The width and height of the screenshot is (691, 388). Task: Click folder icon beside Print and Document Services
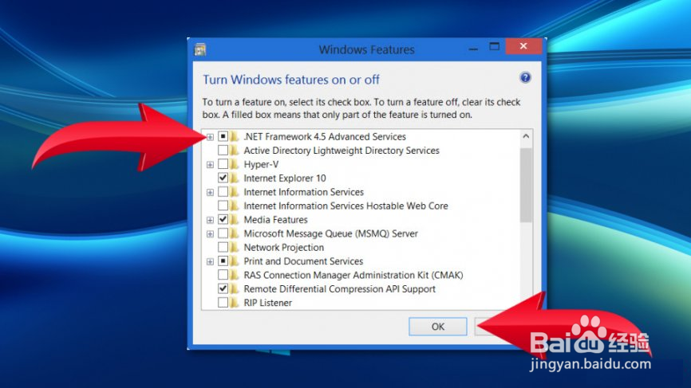235,261
